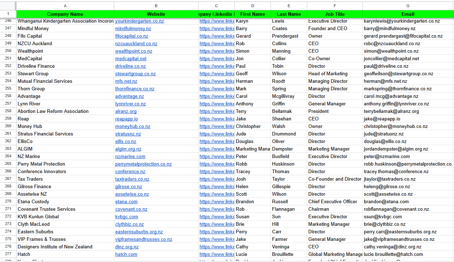Visit the etana.com website link
The image size is (454, 262).
click(126, 202)
